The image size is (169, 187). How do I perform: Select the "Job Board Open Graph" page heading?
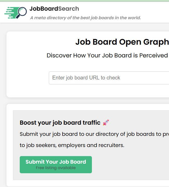[122, 42]
